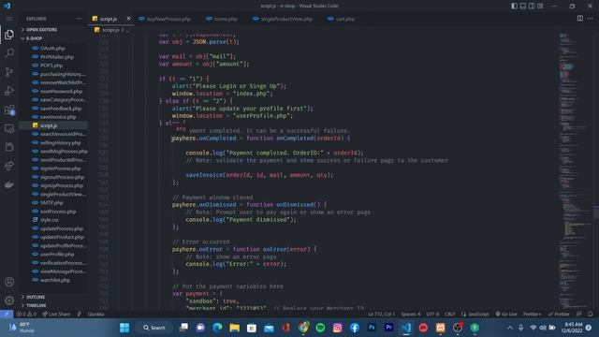Open Explorer views and more actions menu
Screen dimensions: 599x337
[79, 19]
